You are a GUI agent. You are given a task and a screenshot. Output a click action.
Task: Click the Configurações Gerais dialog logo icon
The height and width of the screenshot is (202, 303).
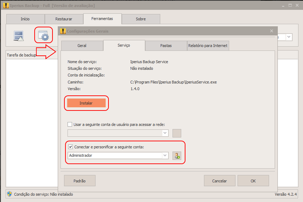pos(63,31)
